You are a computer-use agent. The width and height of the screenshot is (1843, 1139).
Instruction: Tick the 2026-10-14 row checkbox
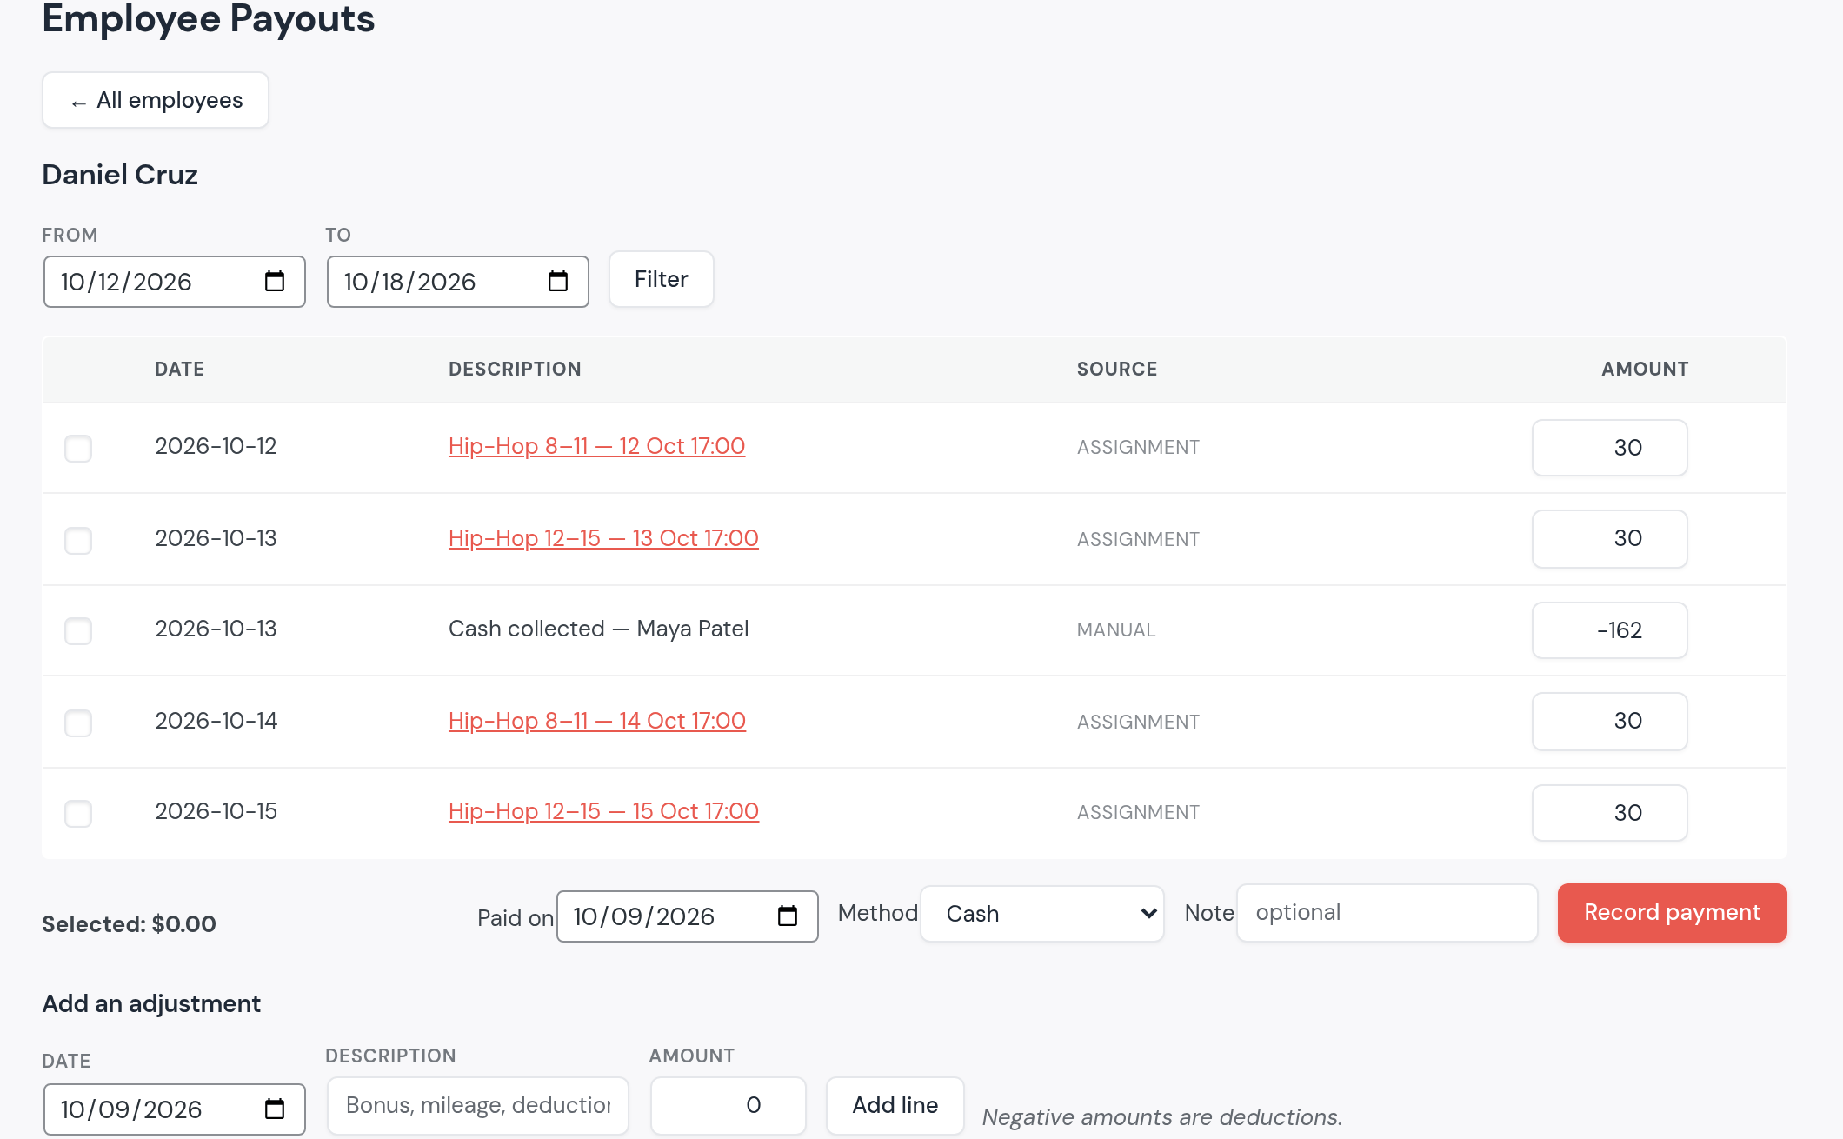[78, 723]
